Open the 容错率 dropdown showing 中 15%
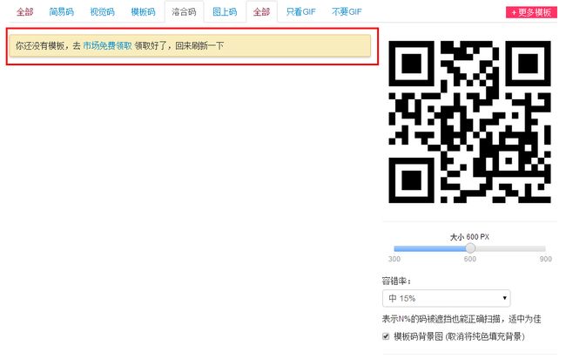The width and height of the screenshot is (566, 359). (446, 298)
